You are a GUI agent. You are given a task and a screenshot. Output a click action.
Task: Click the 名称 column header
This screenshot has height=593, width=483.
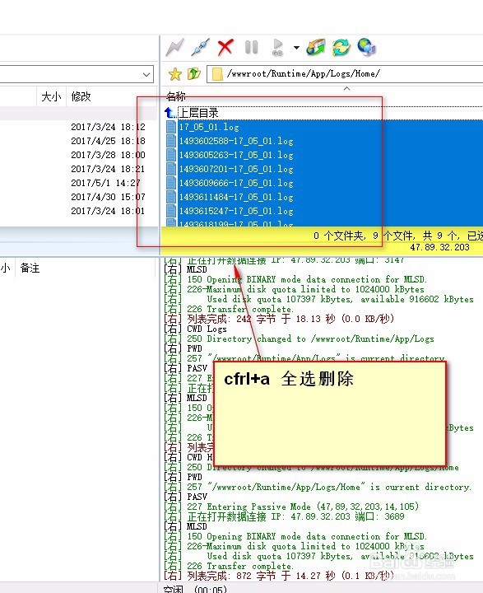click(176, 96)
